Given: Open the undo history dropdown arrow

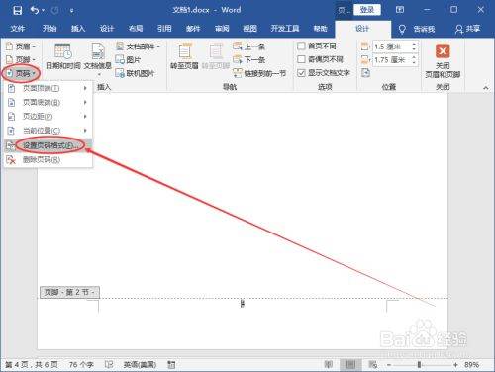Looking at the screenshot, I should pyautogui.click(x=43, y=11).
